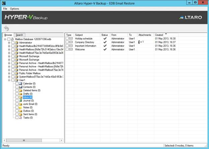
Task: Click the tree panel scroll left arrow
Action: [4, 140]
